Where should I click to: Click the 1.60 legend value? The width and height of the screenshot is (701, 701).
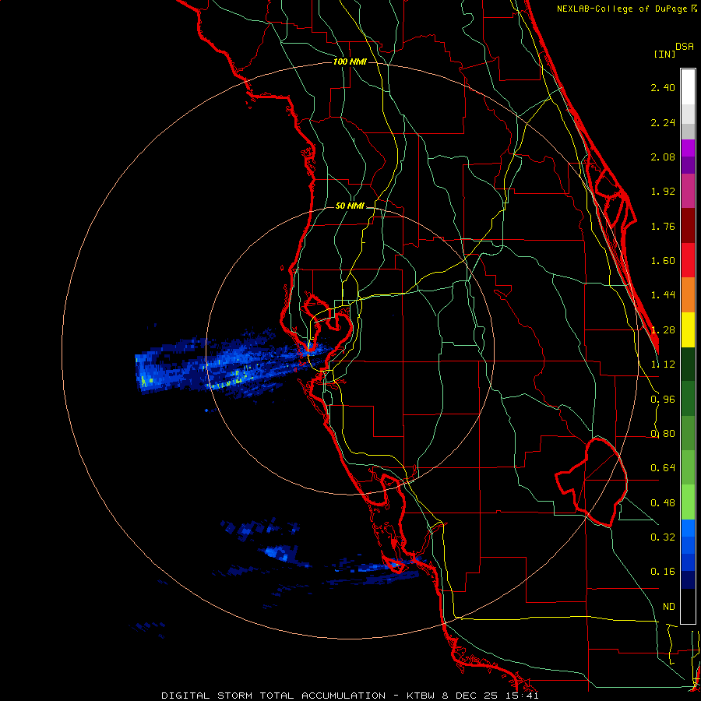(663, 261)
